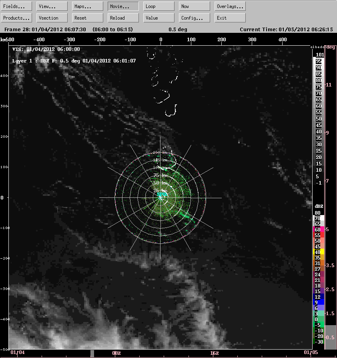
Task: Toggle the Value readout button
Action: pos(159,18)
